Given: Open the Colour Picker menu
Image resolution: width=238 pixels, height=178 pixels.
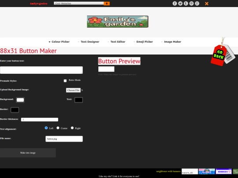Looking at the screenshot, I should tap(60, 42).
